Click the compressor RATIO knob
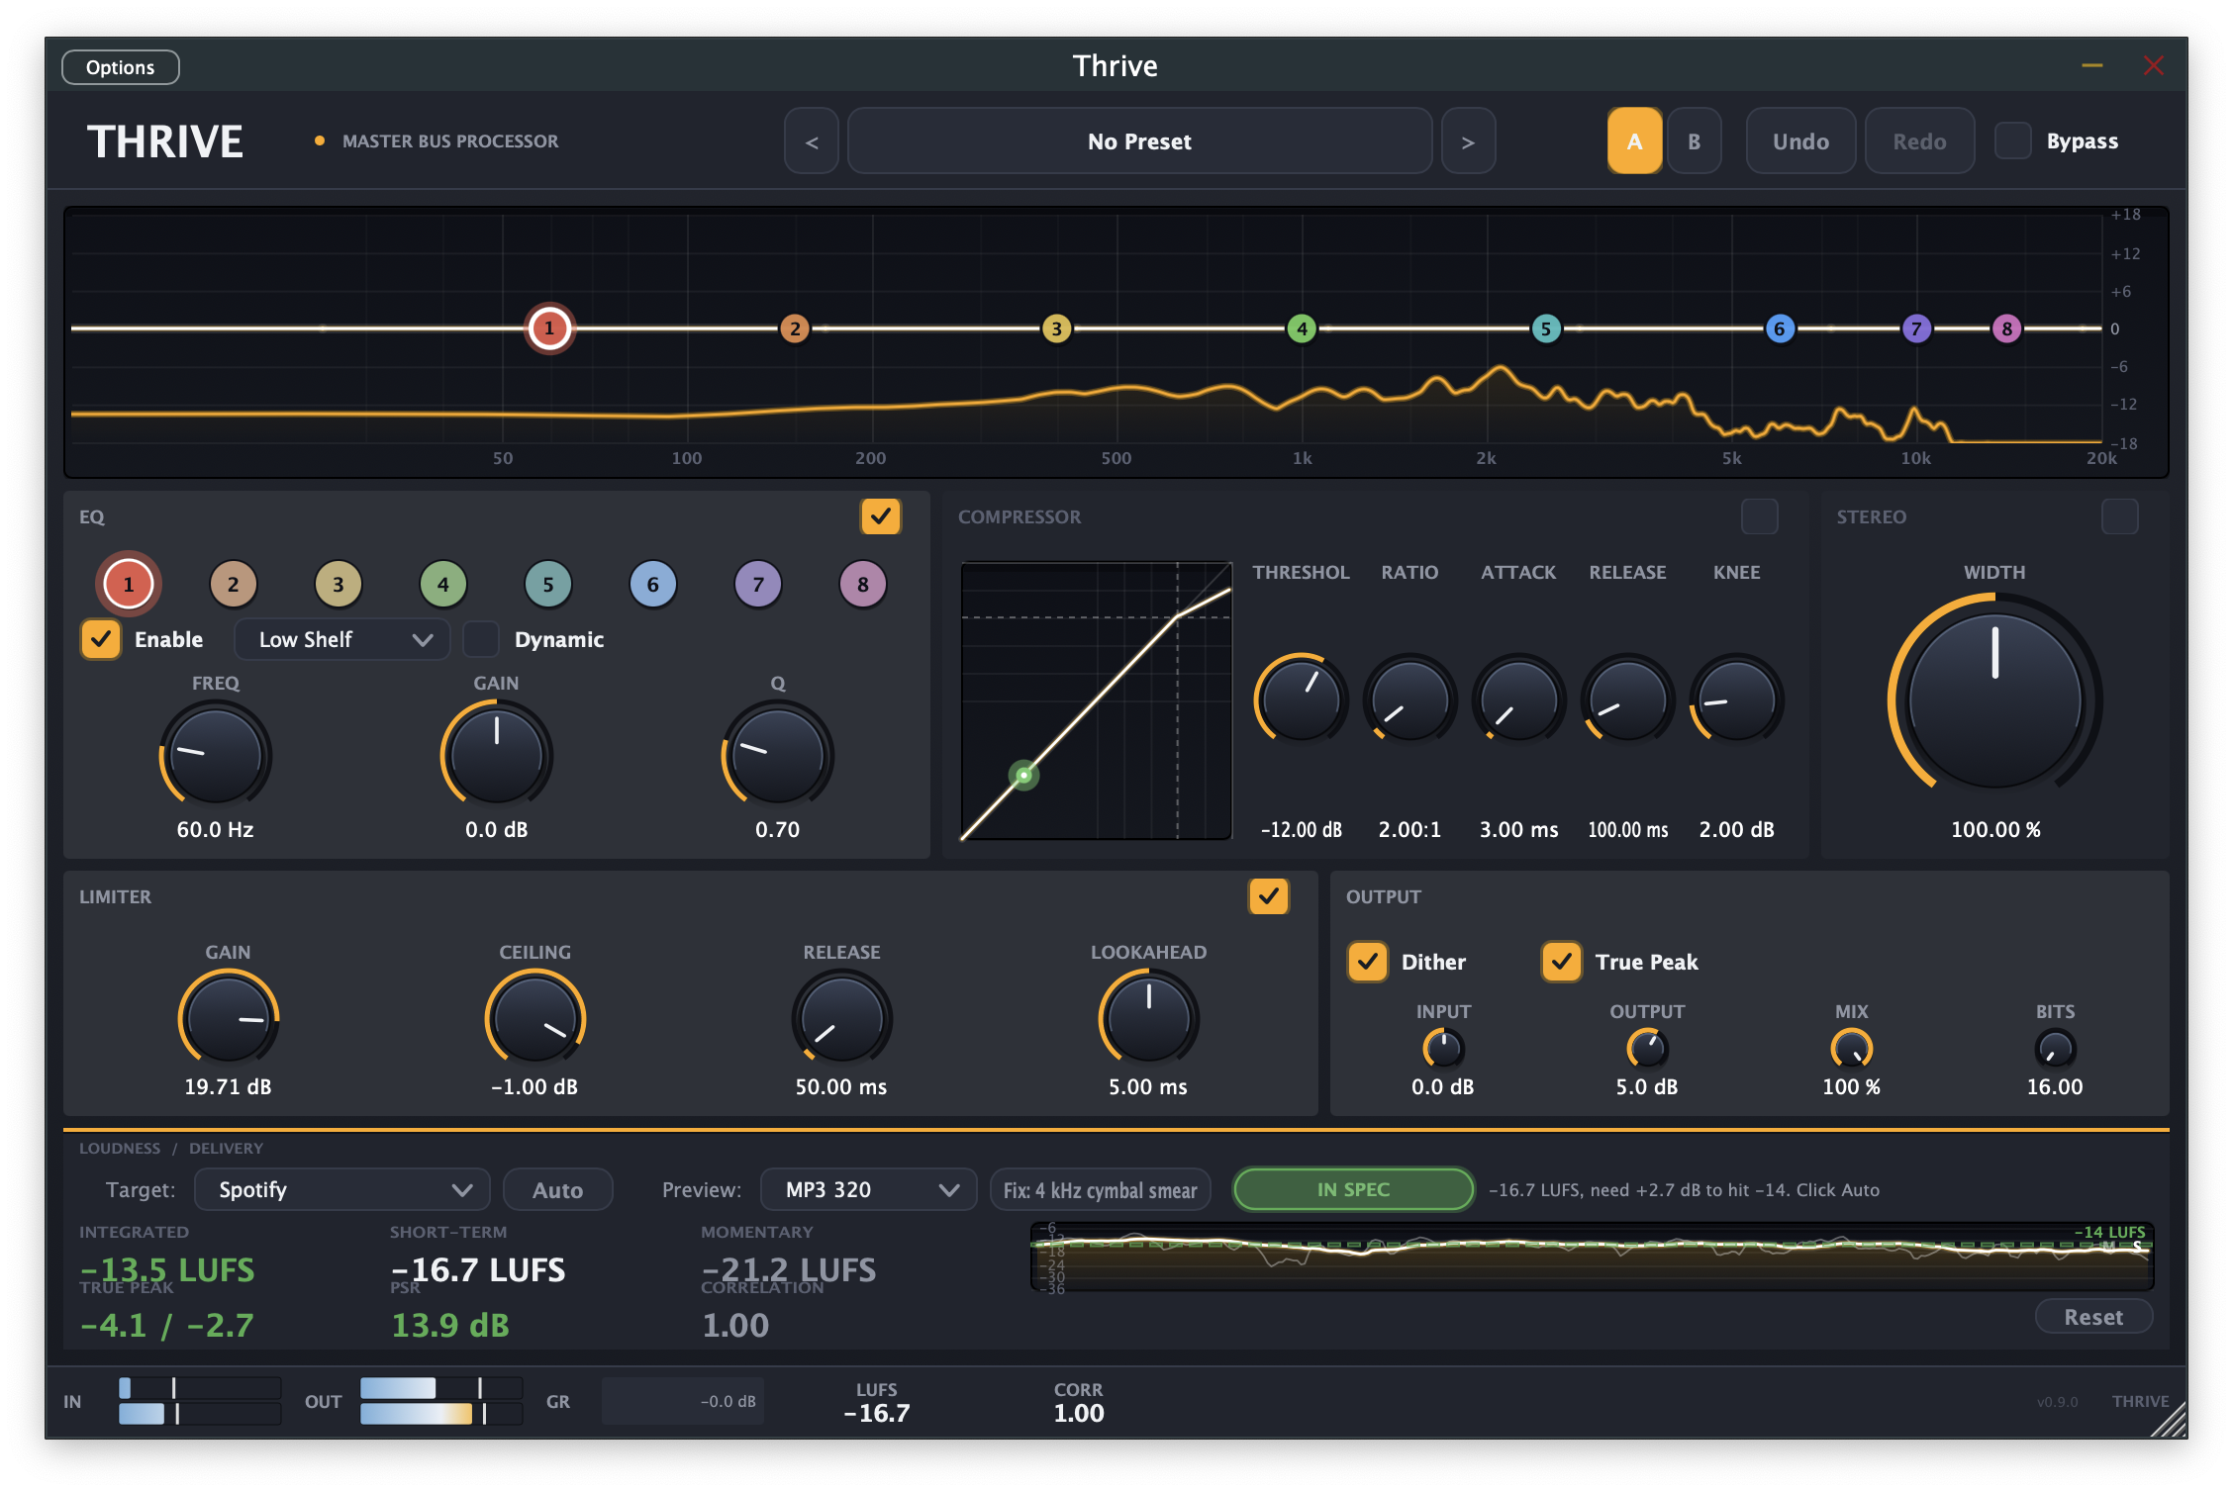 coord(1410,700)
